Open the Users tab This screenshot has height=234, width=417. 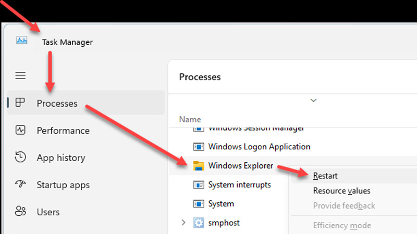[x=85, y=212]
